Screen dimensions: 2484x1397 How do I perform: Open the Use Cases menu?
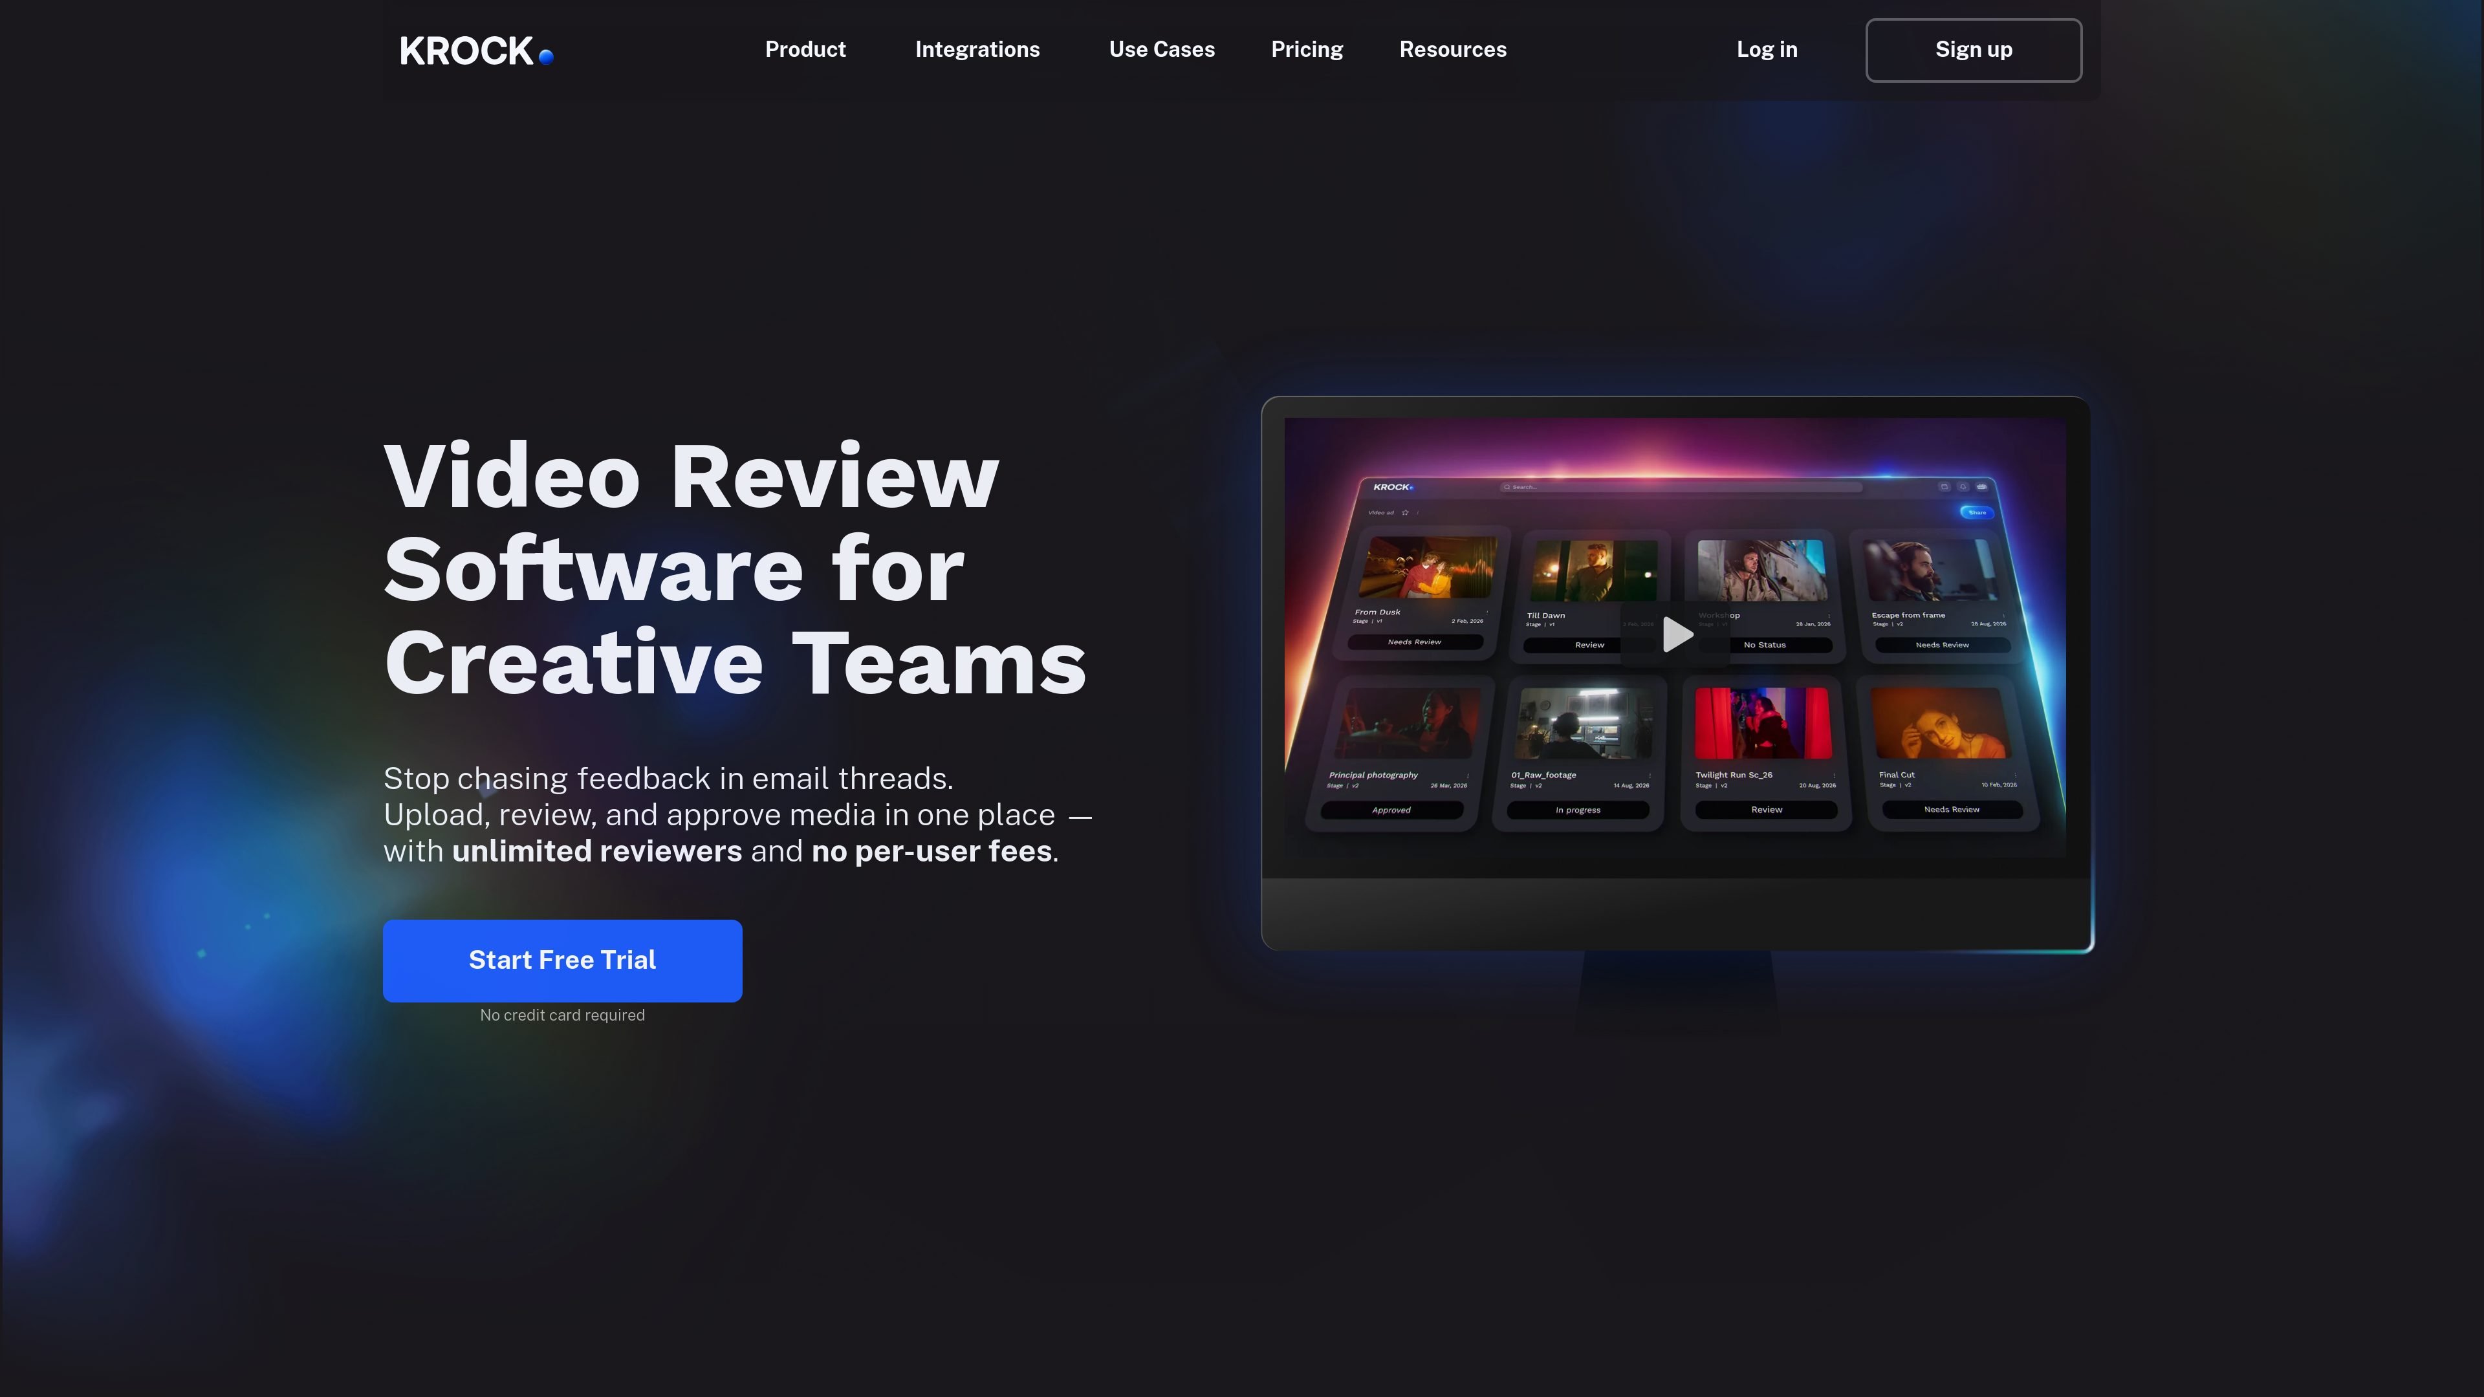tap(1161, 49)
